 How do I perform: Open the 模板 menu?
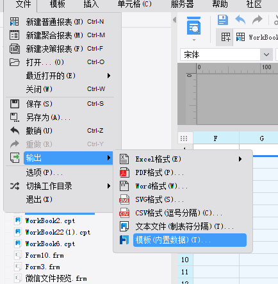point(58,4)
